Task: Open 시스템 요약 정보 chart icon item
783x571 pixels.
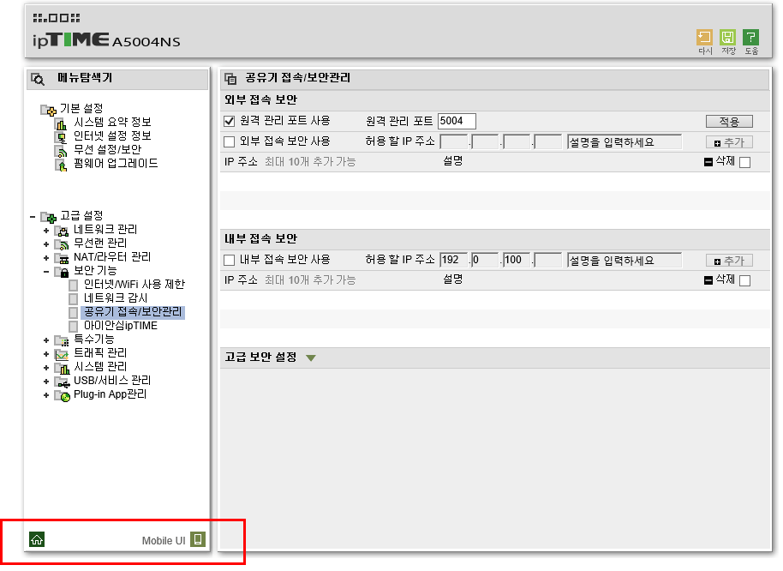Action: tap(61, 123)
